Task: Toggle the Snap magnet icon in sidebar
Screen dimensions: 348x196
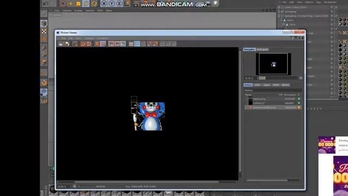Action: click(44, 83)
